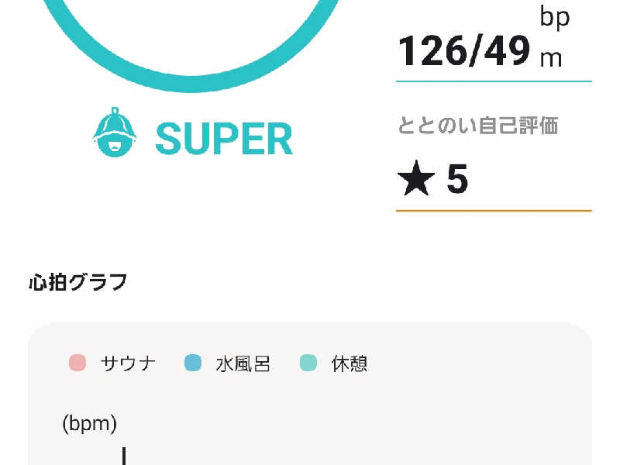Click the gray heart rate graph card
This screenshot has height=465, width=620.
(x=310, y=394)
